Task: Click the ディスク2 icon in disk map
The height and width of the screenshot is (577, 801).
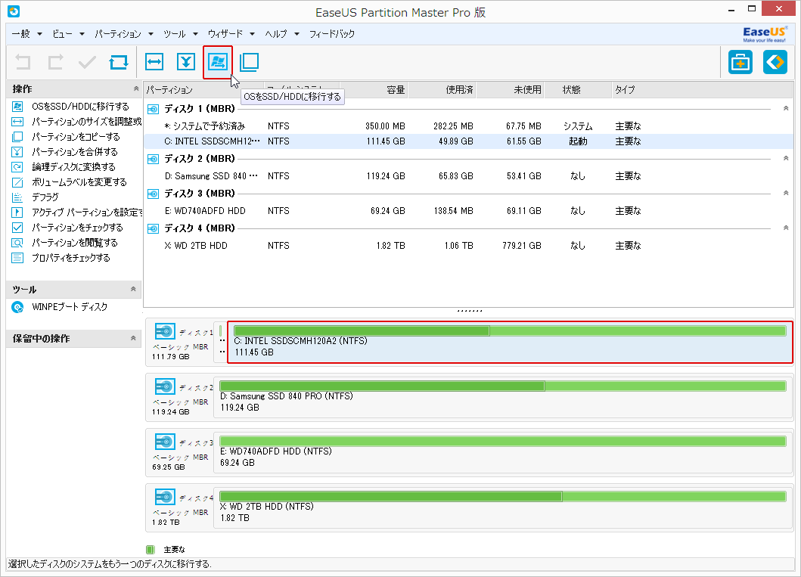Action: [165, 386]
